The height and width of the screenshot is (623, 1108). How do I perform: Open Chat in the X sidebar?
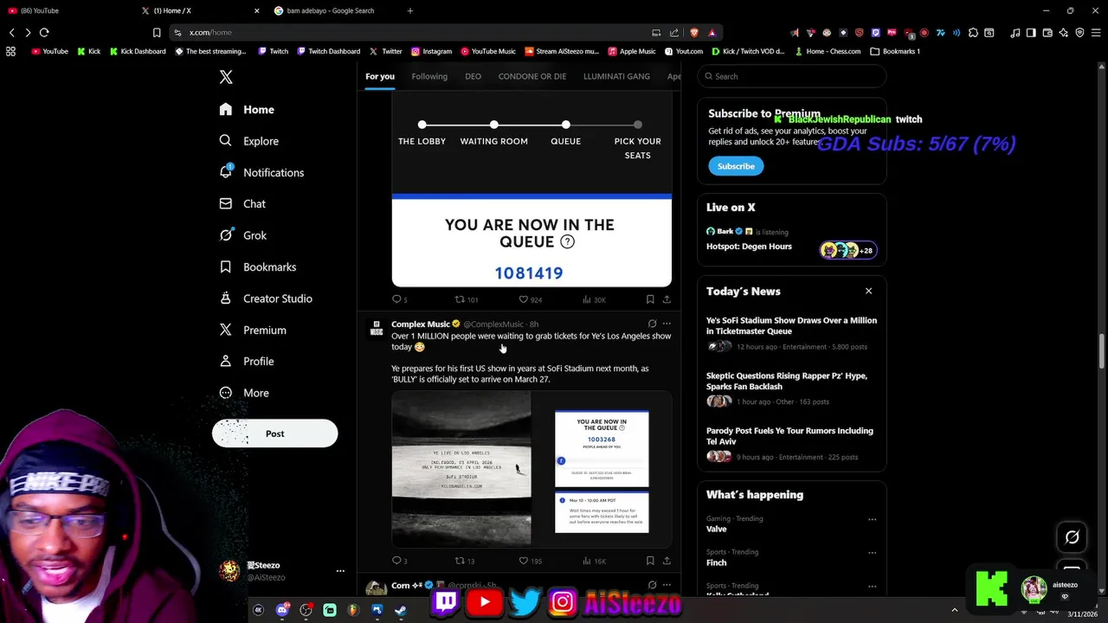(x=243, y=203)
